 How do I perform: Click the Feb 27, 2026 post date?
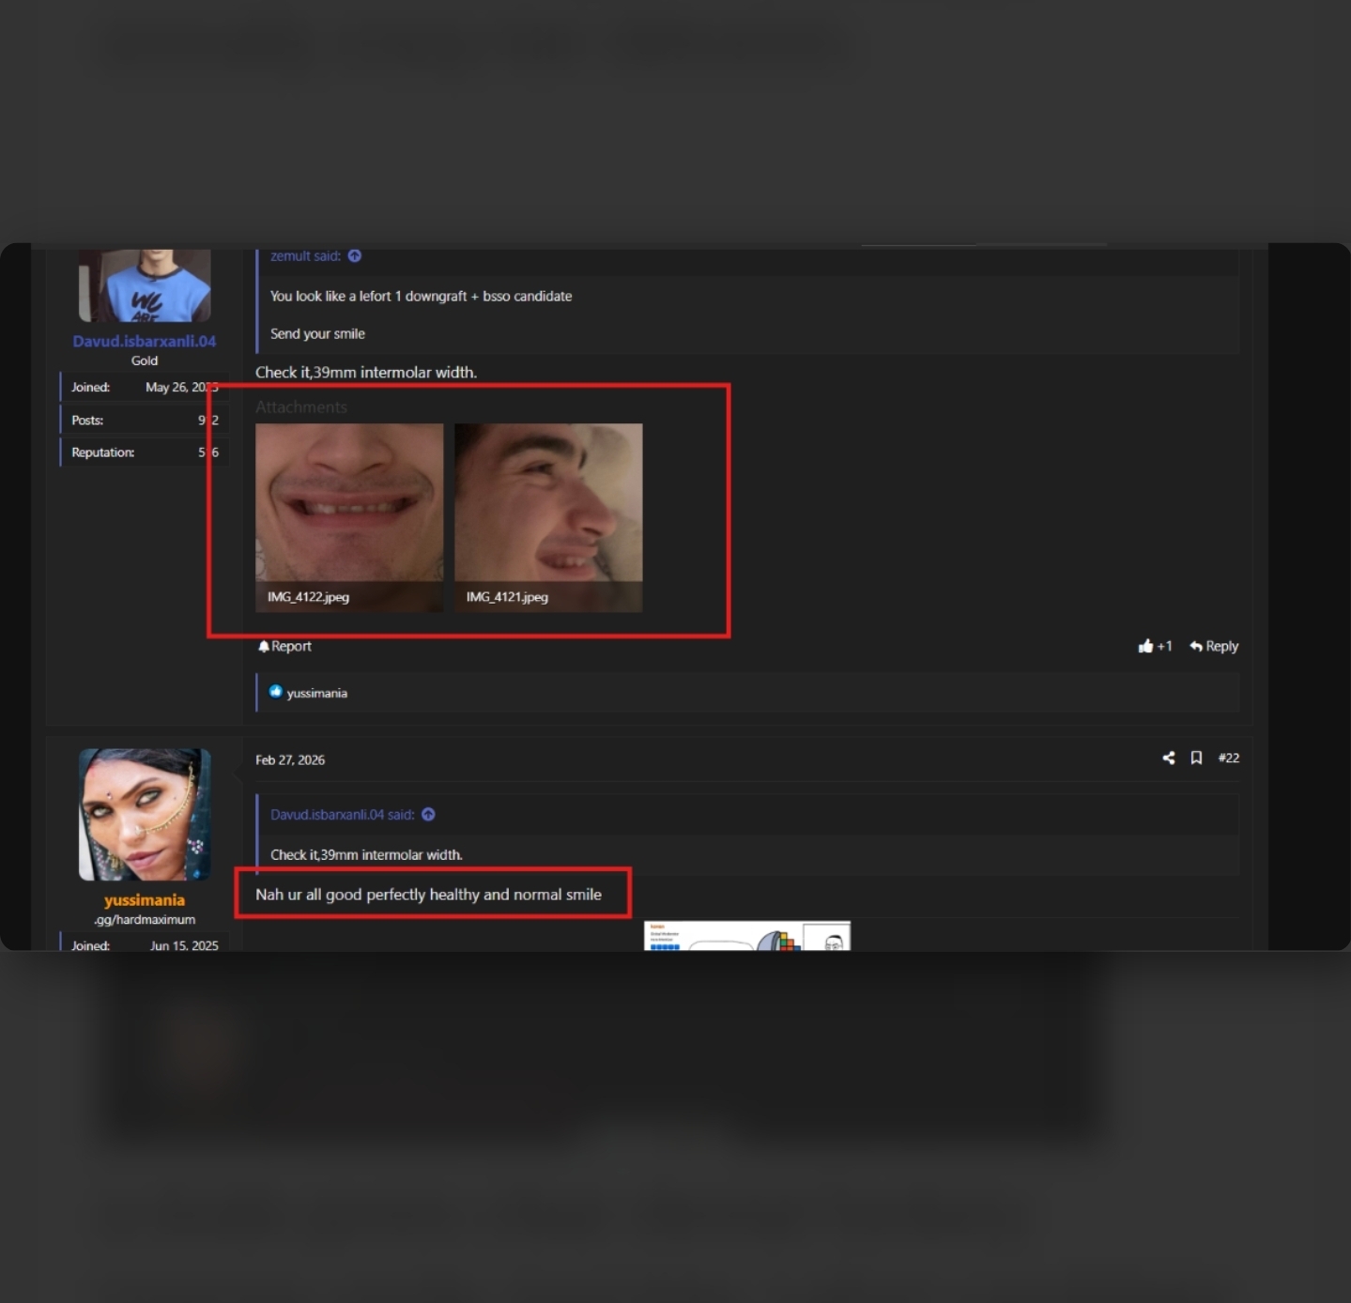[290, 759]
